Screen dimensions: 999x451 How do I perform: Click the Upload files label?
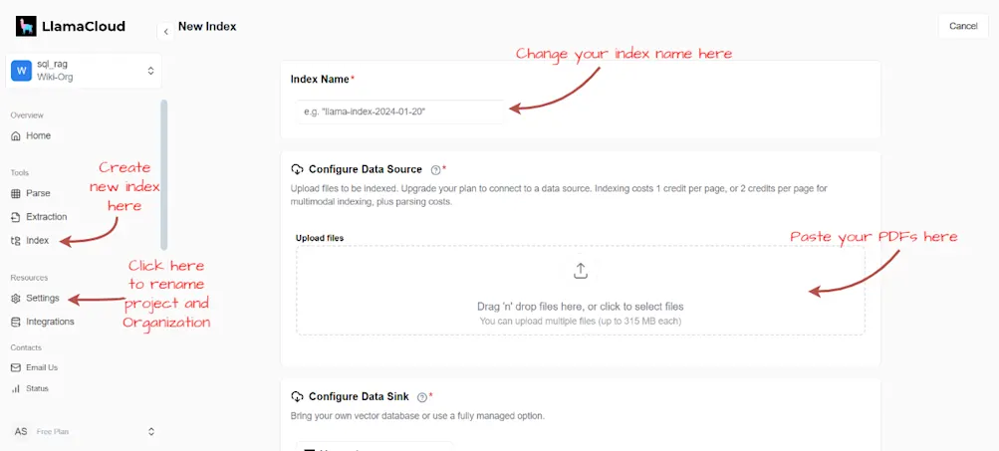[x=320, y=238]
